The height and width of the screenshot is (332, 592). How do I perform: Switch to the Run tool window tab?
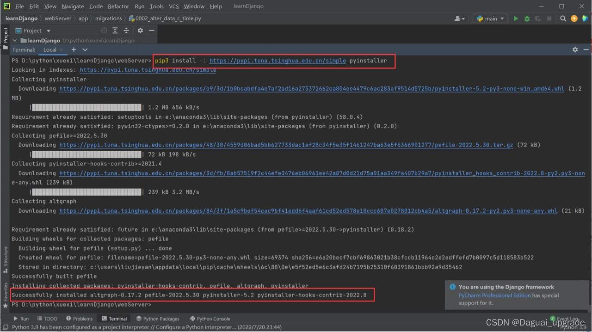click(21, 319)
